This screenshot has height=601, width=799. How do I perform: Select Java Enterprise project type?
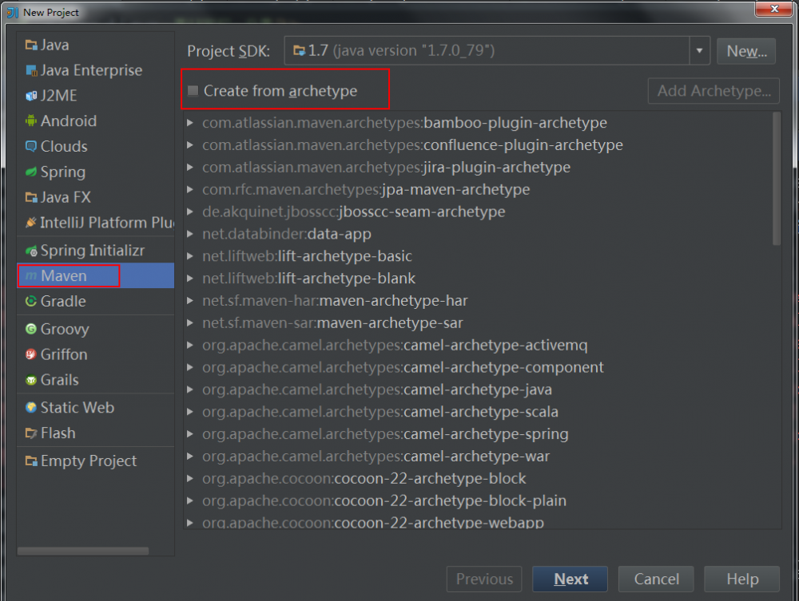[x=91, y=70]
